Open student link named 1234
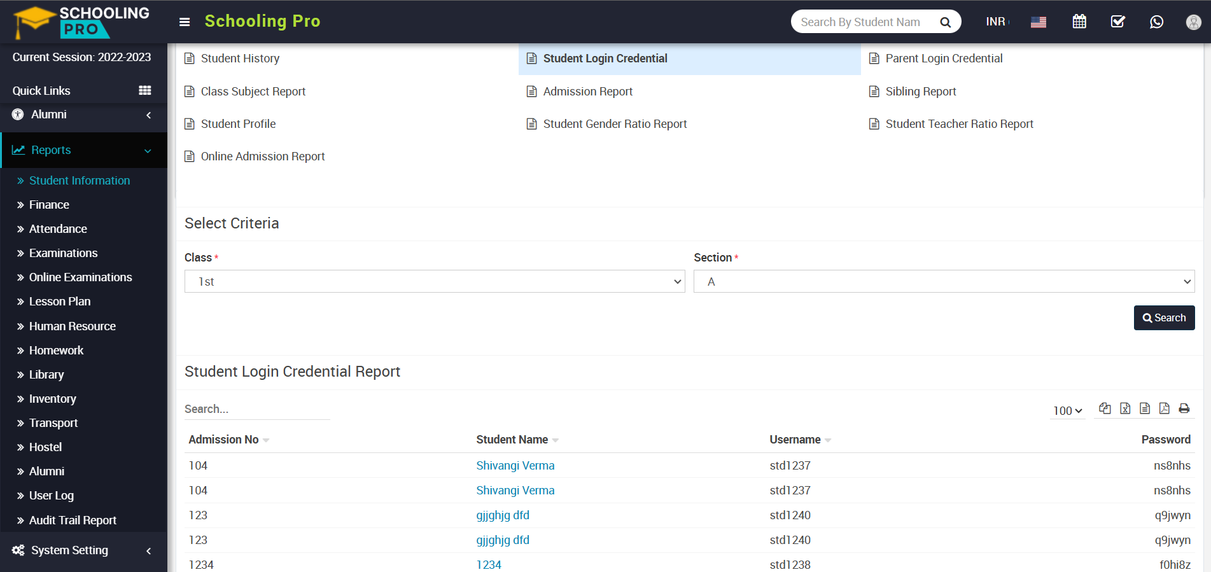This screenshot has width=1211, height=572. click(x=489, y=565)
